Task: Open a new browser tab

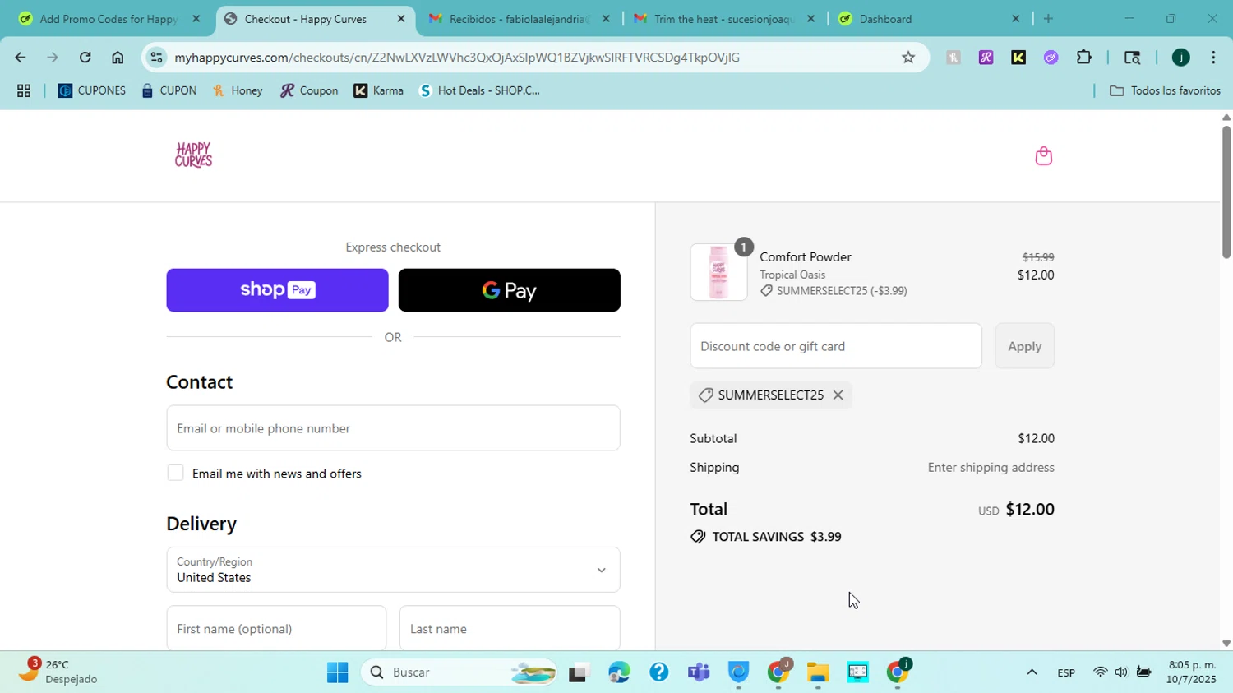Action: (1048, 19)
